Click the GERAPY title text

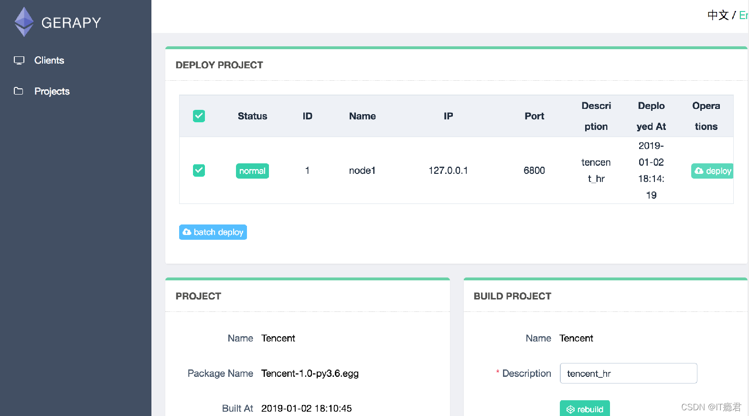point(71,22)
